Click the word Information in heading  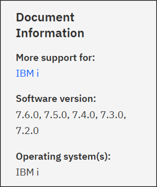coord(50,33)
